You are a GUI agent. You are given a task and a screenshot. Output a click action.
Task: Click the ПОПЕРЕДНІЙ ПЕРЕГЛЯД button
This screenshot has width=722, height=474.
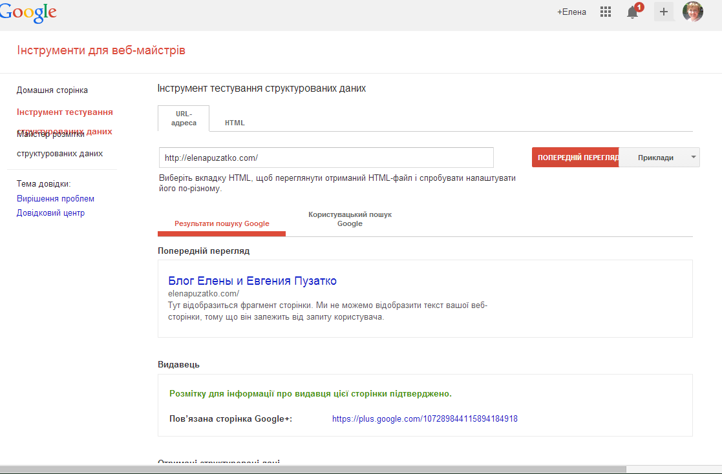point(575,158)
